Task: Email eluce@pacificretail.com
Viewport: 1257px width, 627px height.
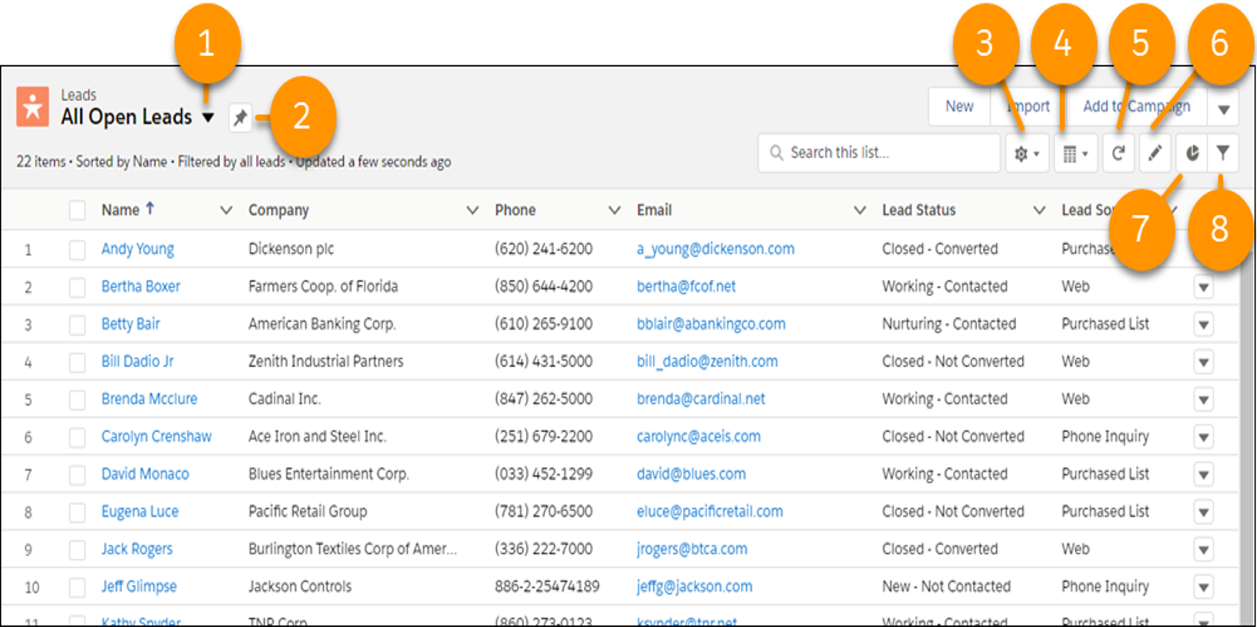Action: click(x=710, y=512)
